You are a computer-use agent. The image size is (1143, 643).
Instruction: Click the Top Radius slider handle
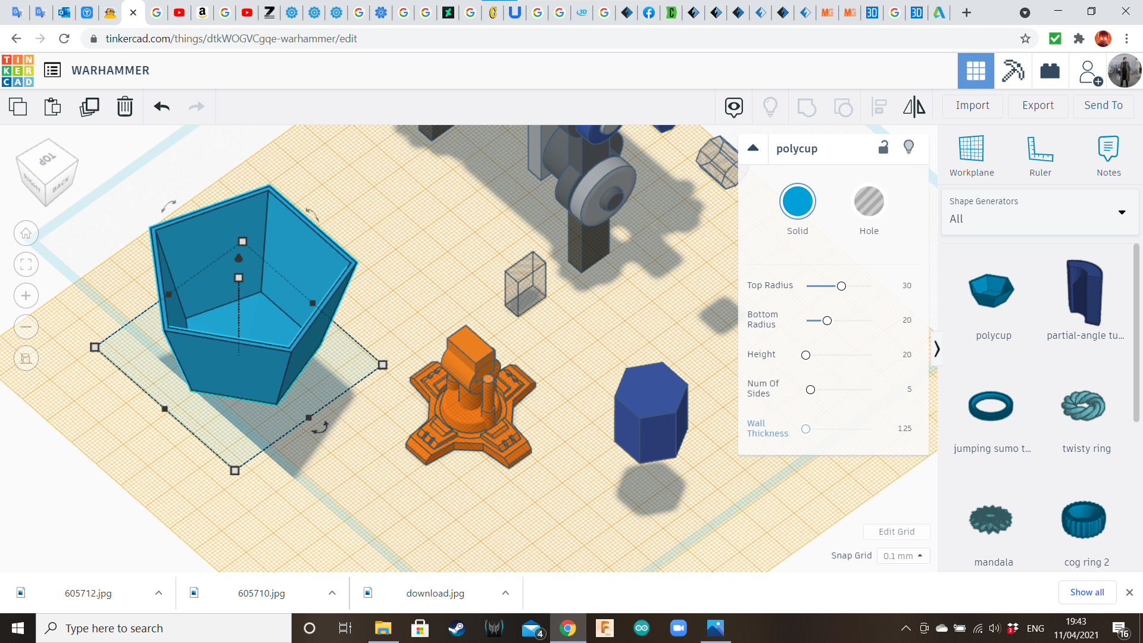tap(841, 286)
